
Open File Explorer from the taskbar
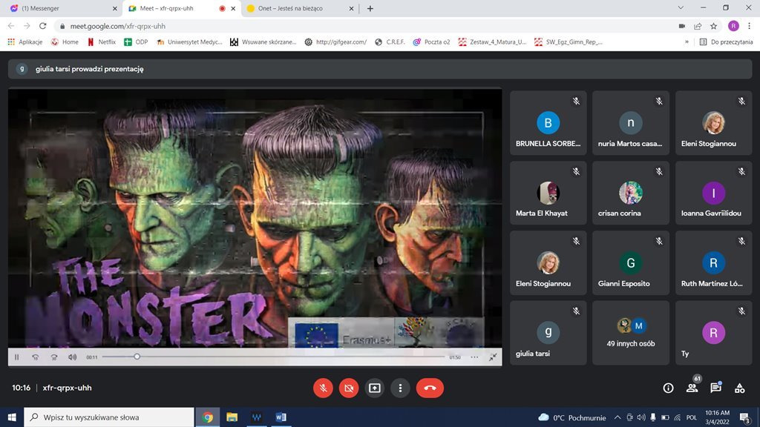point(232,417)
